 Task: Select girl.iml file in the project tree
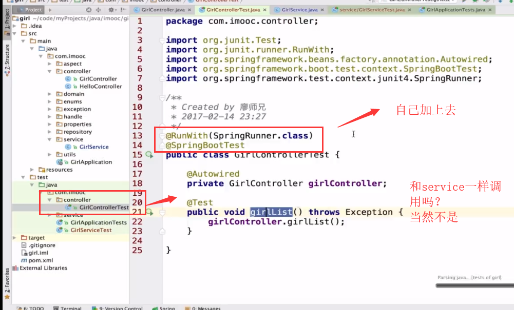[x=38, y=253]
